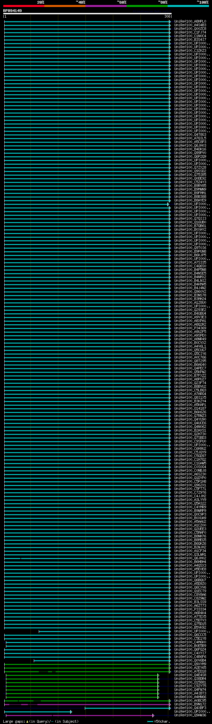This screenshot has height=724, width=212.
Task: Select the UniRef100_C3ZKZ3 label
Action: click(190, 50)
